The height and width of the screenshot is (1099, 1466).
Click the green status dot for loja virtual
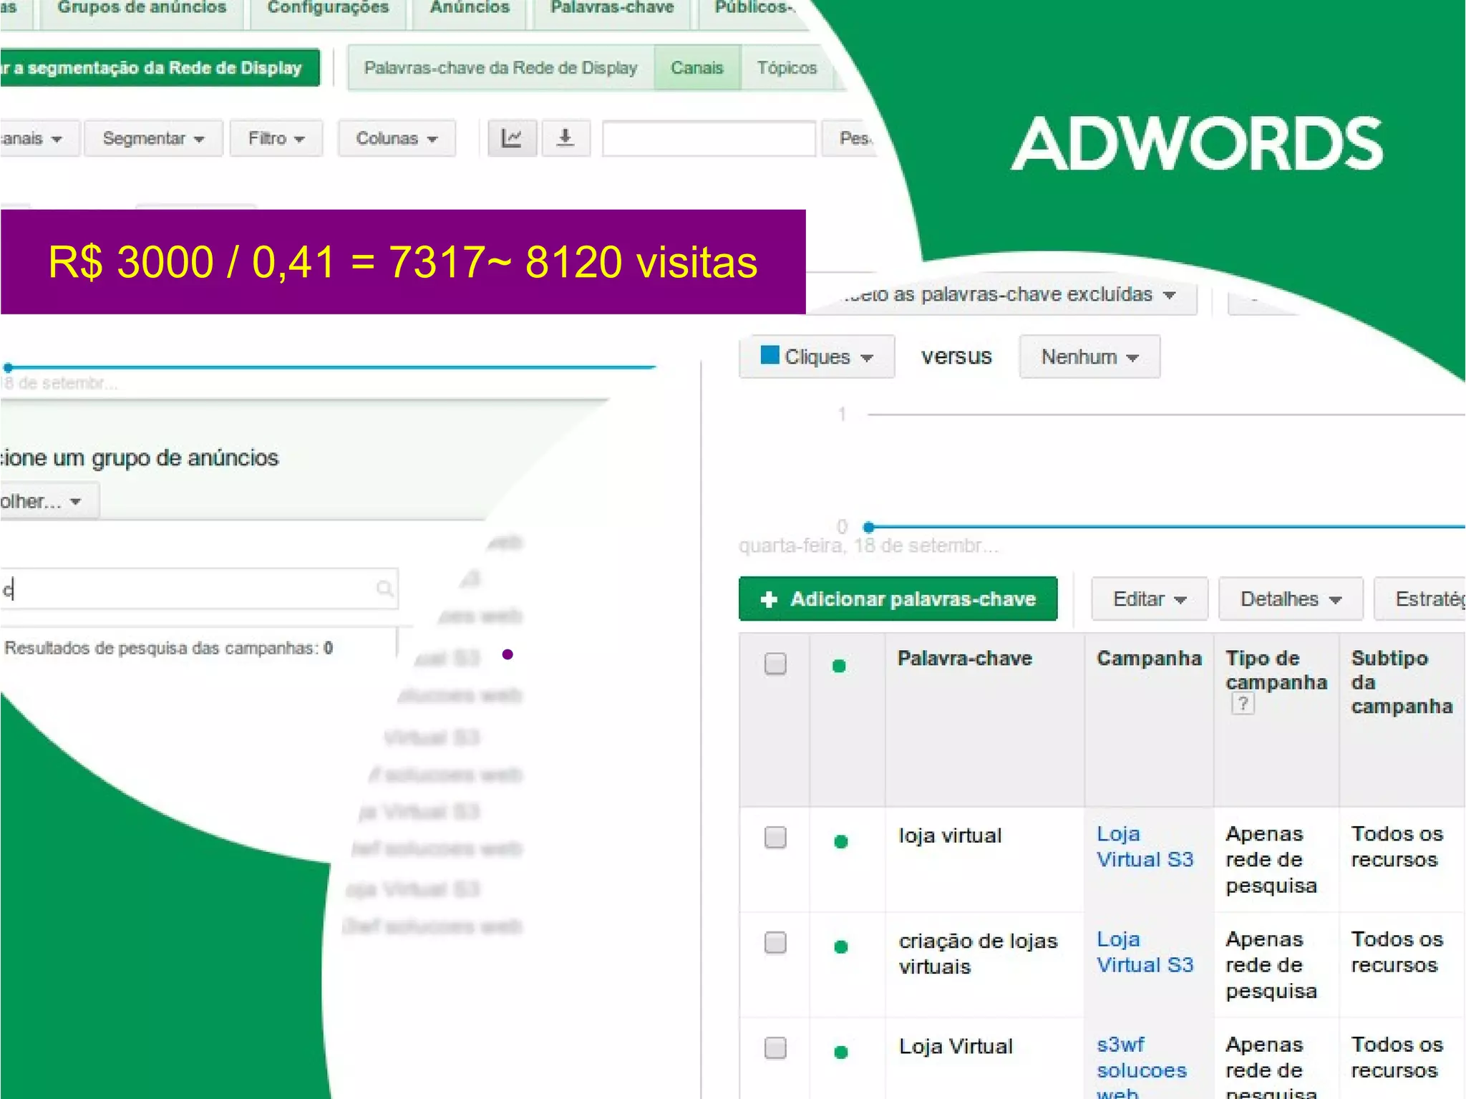tap(841, 841)
